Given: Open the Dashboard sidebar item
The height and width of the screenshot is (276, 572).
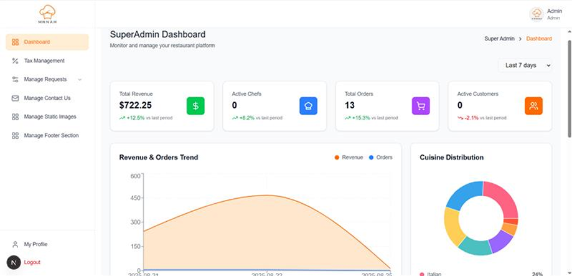Looking at the screenshot, I should [x=47, y=42].
